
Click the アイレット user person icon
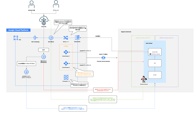56,4
